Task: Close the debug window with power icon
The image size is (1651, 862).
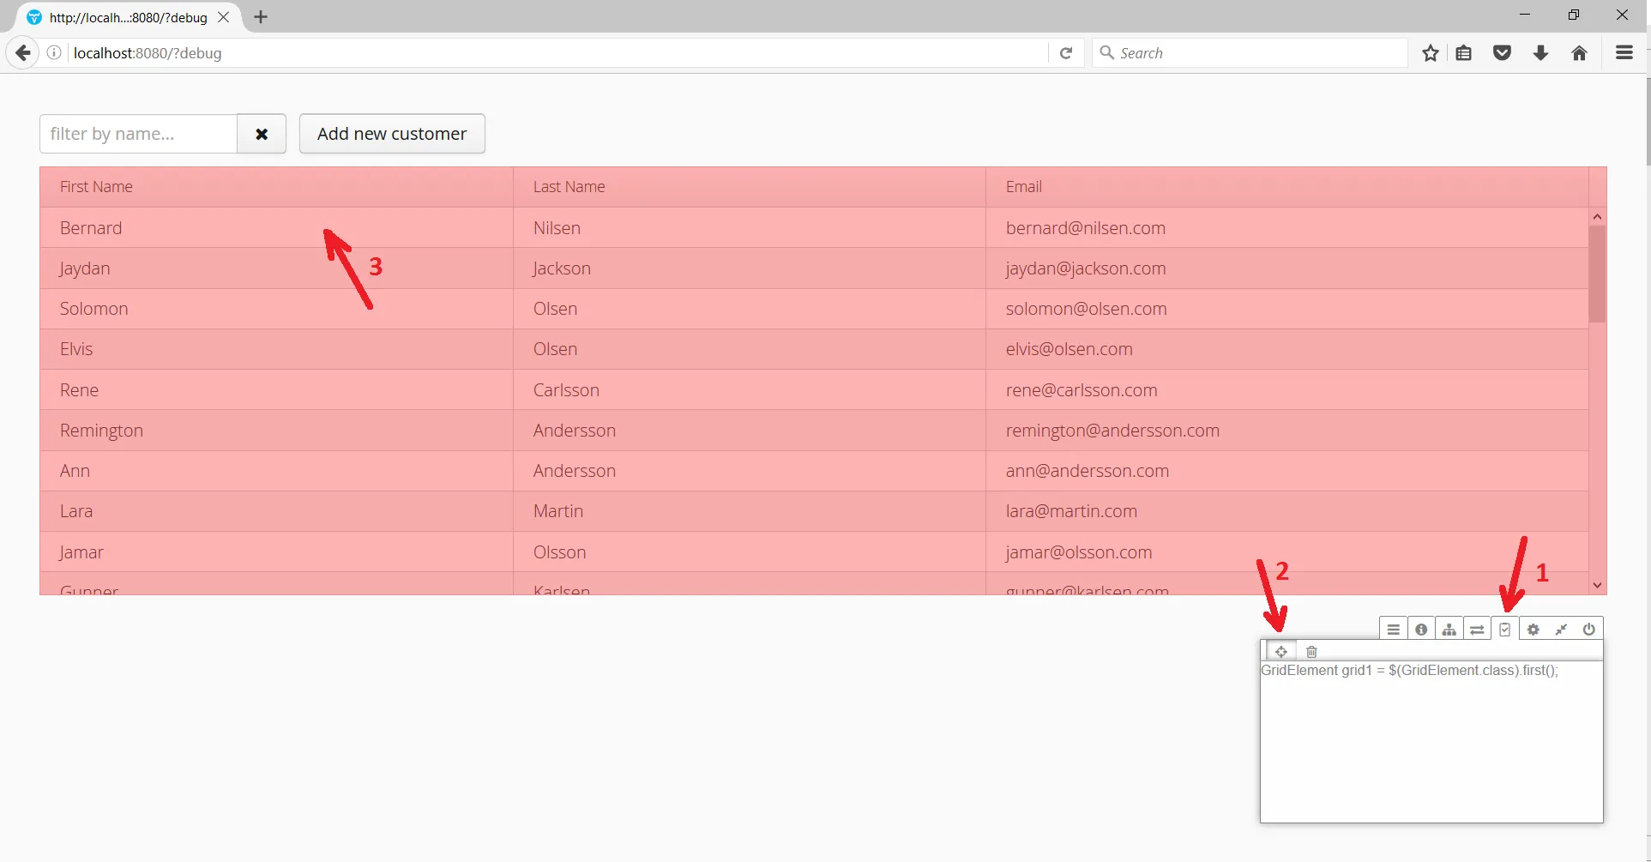Action: [x=1589, y=629]
